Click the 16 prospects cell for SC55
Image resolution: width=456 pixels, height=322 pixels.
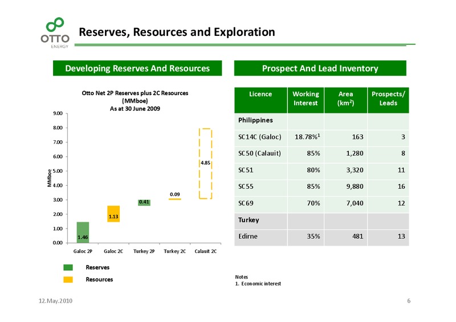388,188
